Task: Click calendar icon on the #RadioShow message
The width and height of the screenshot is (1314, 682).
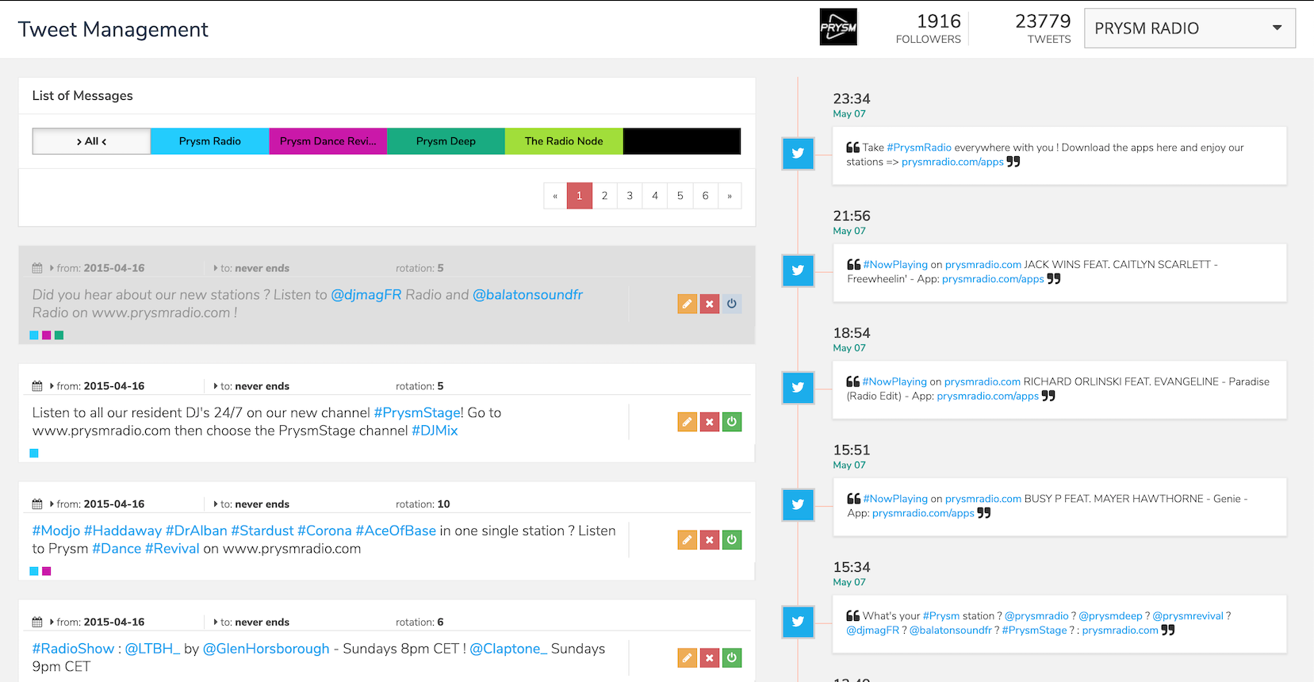Action: pos(37,623)
